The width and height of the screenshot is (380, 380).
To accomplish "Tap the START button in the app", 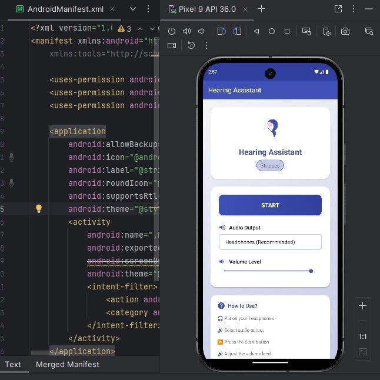I will 270,205.
